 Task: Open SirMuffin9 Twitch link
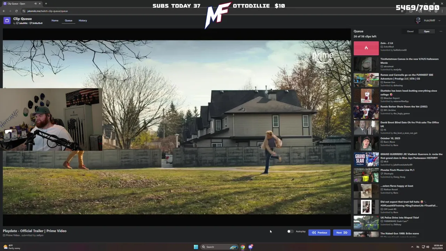[36, 23]
